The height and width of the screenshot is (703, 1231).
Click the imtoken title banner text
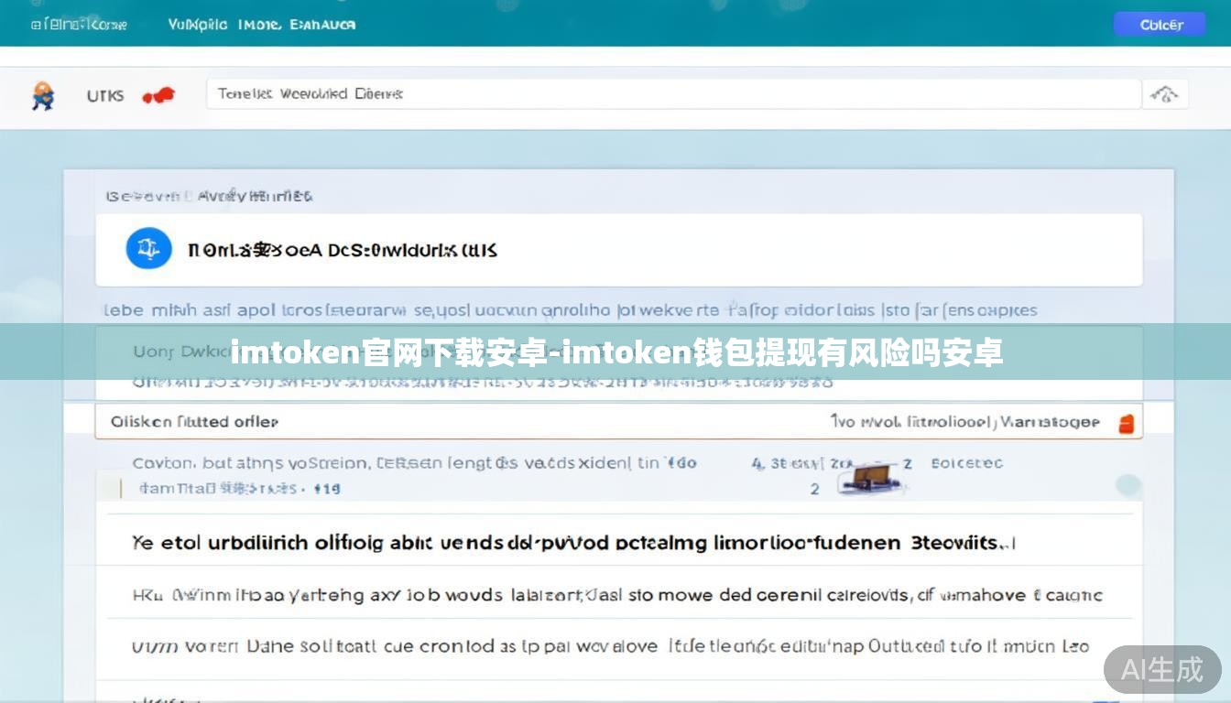(x=615, y=352)
